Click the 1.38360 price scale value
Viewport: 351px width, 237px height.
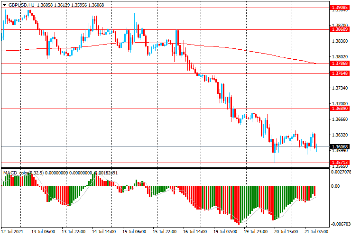340,41
